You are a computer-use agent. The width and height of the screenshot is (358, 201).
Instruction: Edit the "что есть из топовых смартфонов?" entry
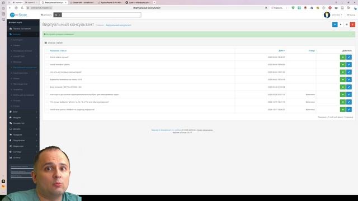click(349, 72)
